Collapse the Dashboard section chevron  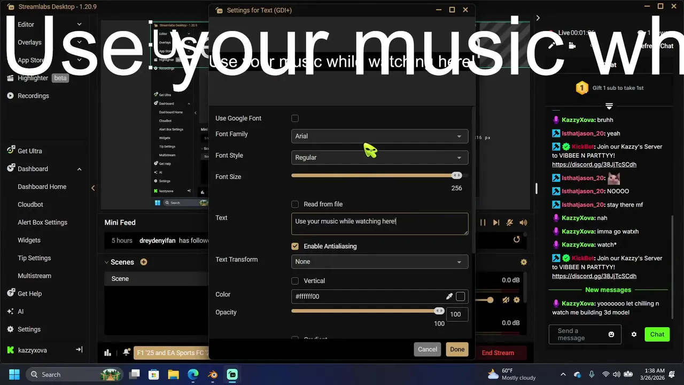point(79,169)
